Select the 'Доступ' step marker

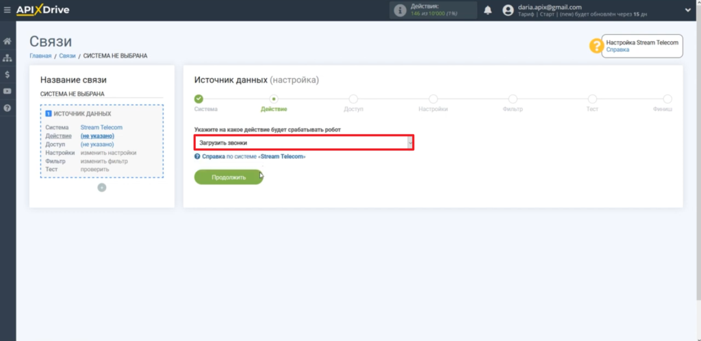(353, 99)
